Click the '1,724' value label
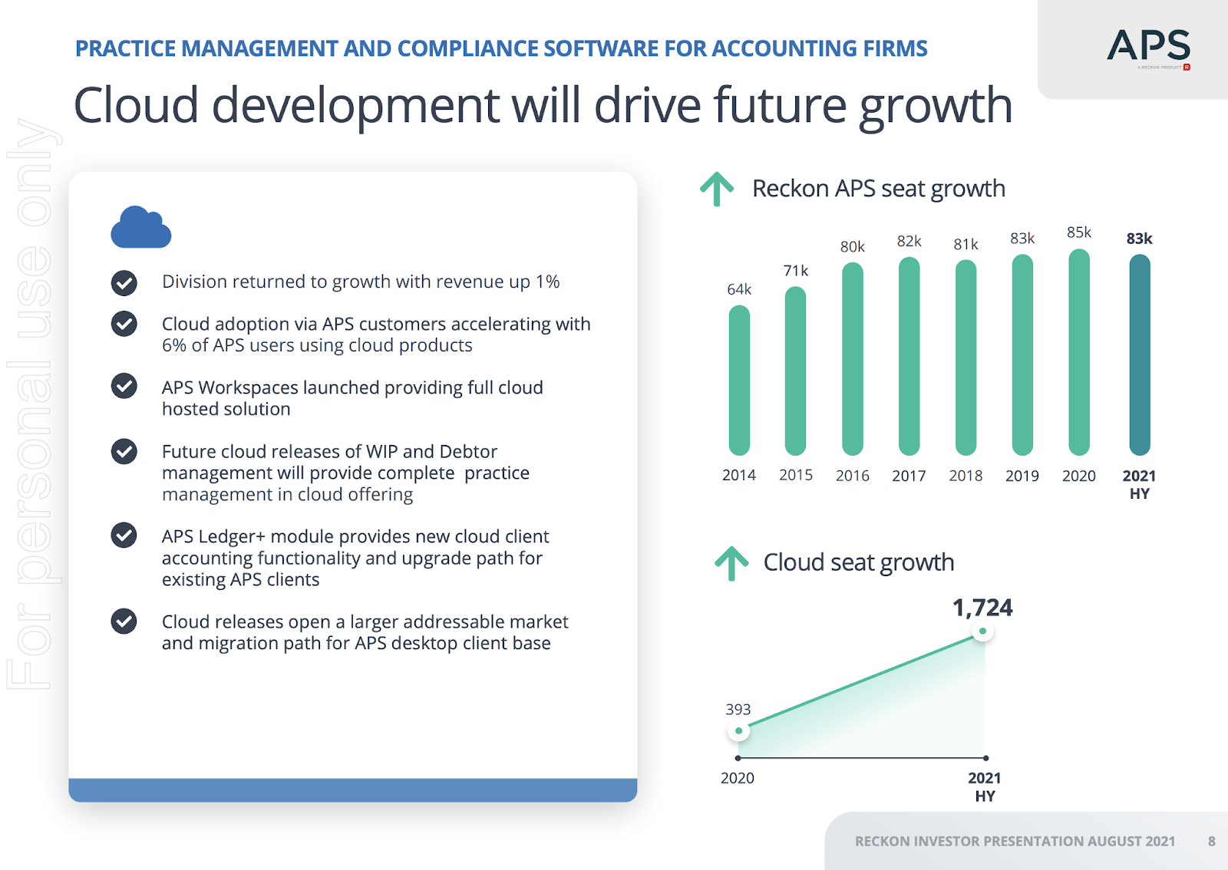The height and width of the screenshot is (870, 1228). [982, 608]
